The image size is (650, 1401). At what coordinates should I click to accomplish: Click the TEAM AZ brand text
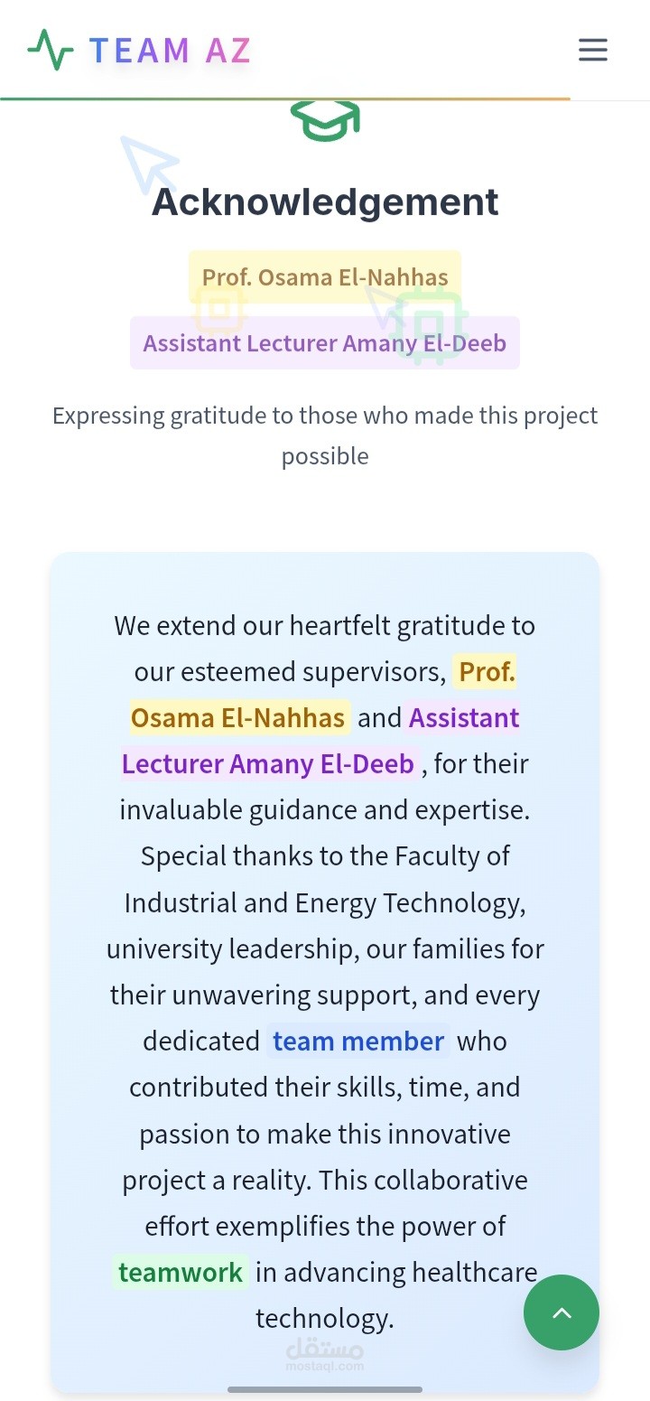pos(170,51)
